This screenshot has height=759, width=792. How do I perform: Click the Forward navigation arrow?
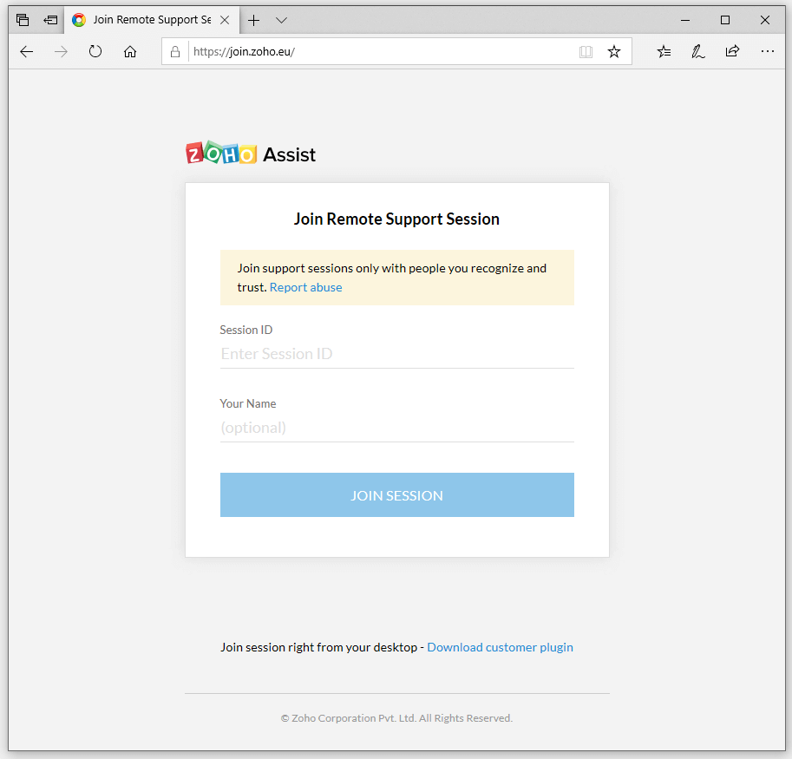tap(61, 52)
